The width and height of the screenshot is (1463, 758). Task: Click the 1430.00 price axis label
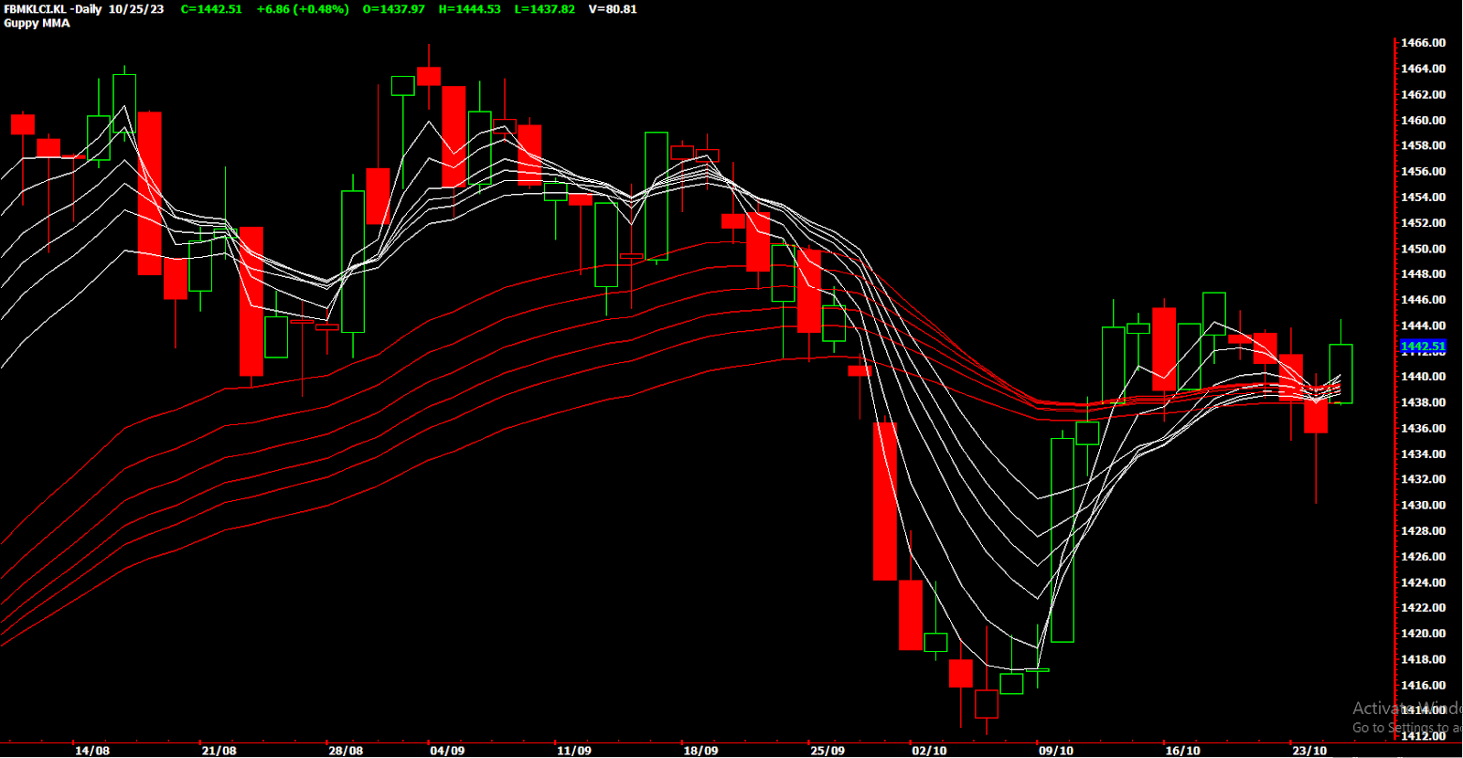click(1423, 505)
